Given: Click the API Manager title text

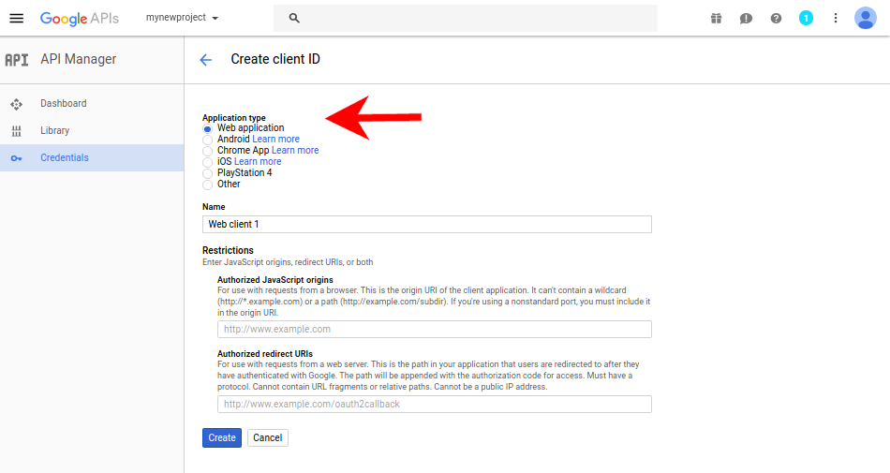Looking at the screenshot, I should click(79, 59).
